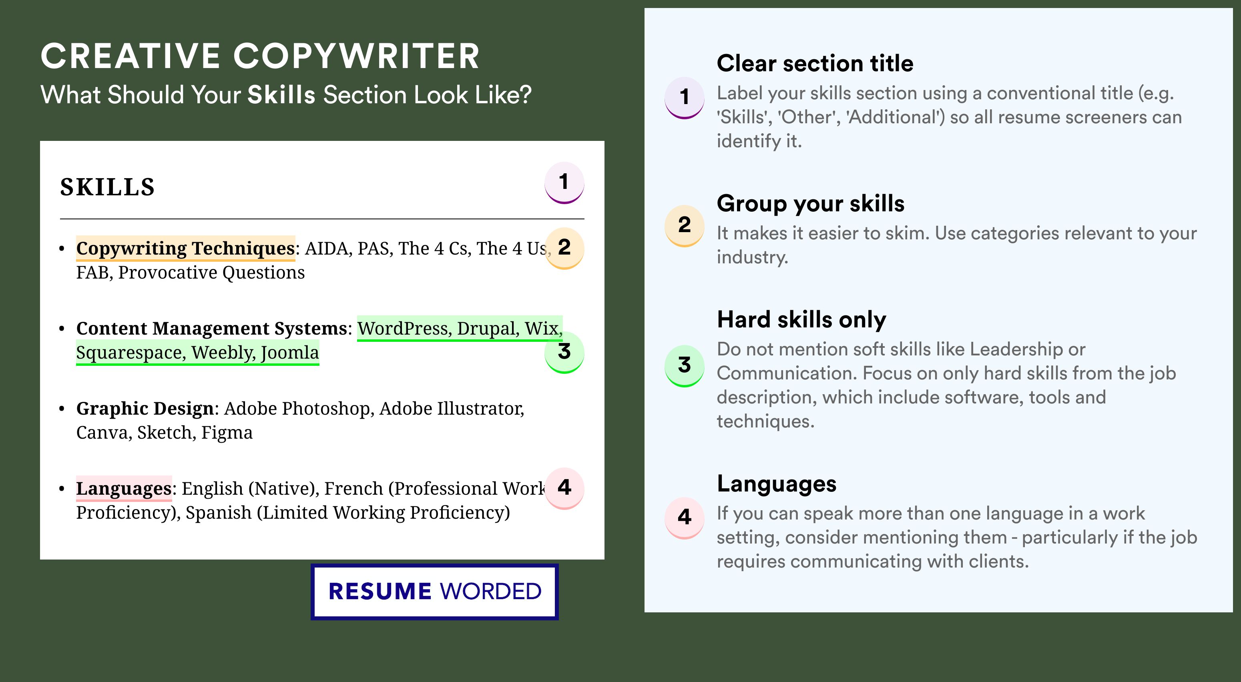The width and height of the screenshot is (1241, 682).
Task: Click number 1 badge beside Clear section title
Action: [685, 98]
